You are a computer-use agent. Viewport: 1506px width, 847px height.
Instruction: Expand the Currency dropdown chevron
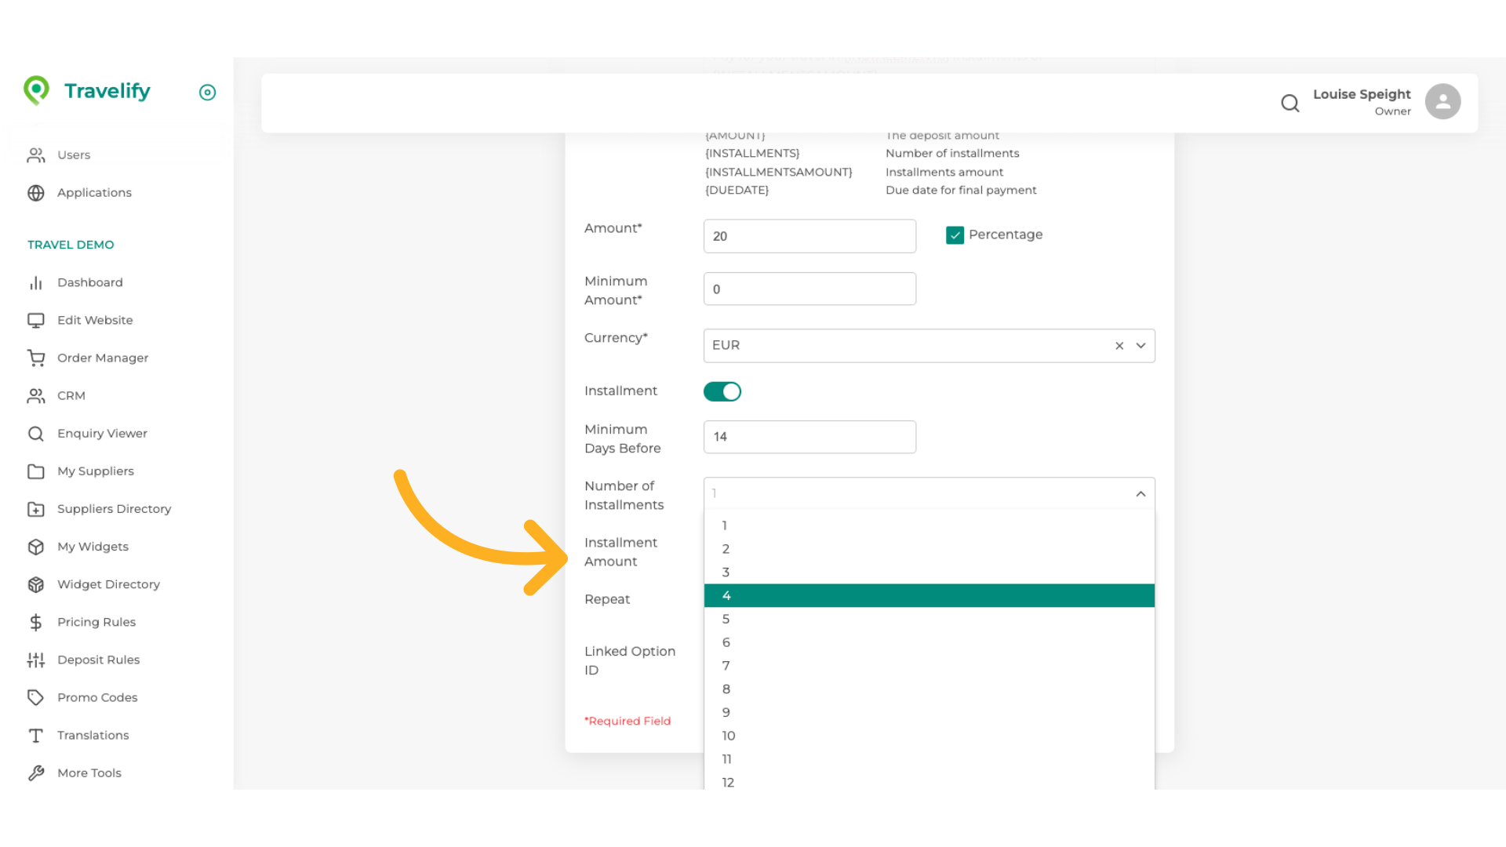click(1141, 346)
